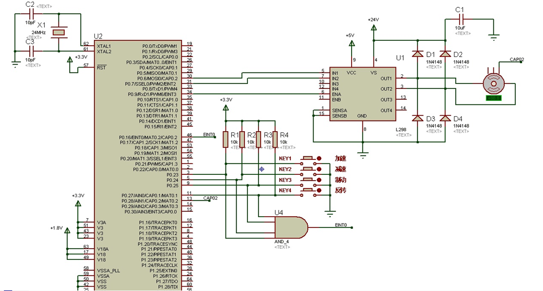Click the 加速 label next to KEY1
The height and width of the screenshot is (291, 543).
340,158
